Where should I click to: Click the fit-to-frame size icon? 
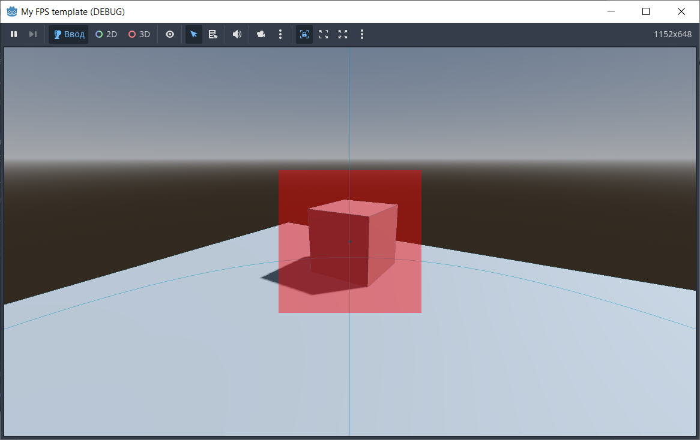324,35
